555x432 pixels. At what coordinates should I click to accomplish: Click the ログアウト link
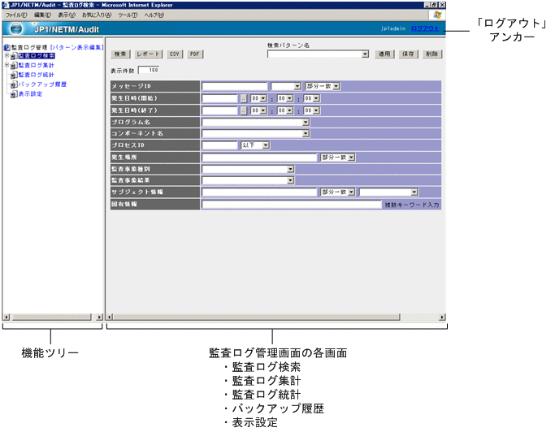[425, 29]
